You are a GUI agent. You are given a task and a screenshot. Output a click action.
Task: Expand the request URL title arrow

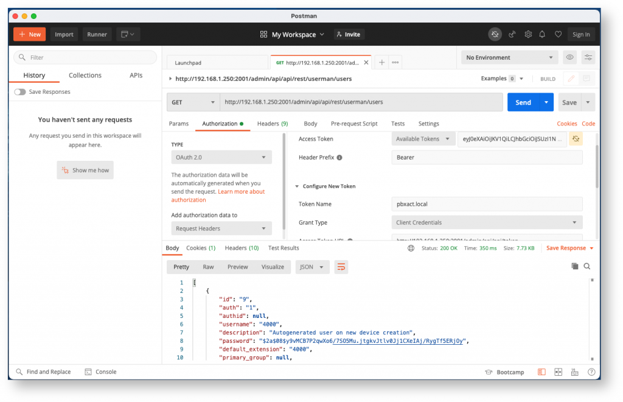coord(170,79)
